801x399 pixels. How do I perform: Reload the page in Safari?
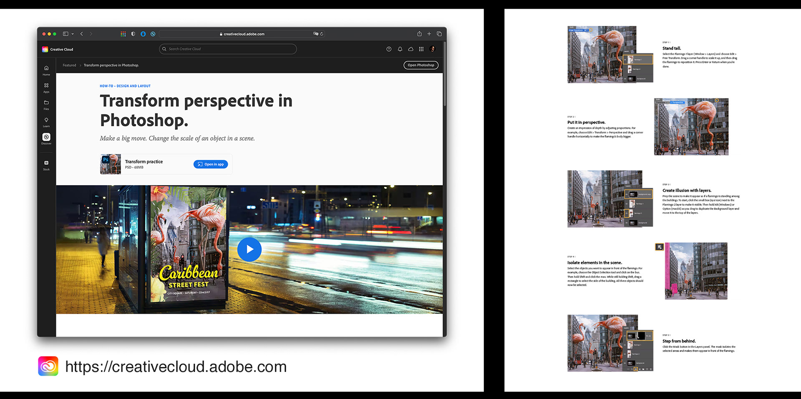tap(322, 34)
